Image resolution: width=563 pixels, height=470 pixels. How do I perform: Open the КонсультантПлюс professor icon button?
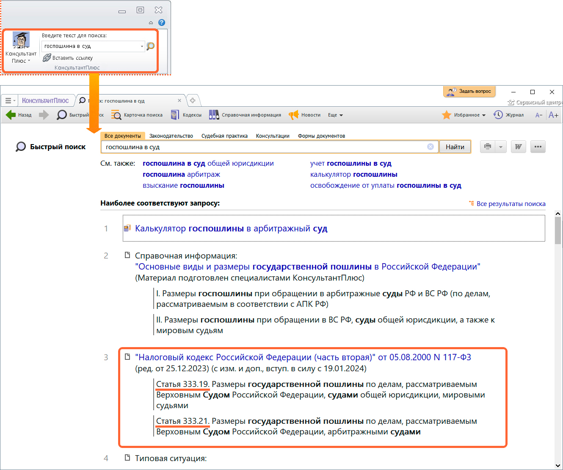click(21, 47)
